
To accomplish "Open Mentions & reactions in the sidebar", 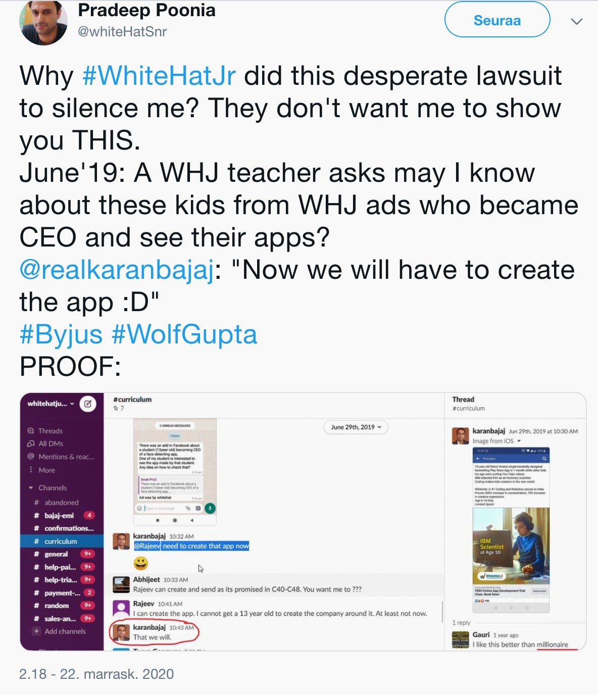I will tap(61, 457).
